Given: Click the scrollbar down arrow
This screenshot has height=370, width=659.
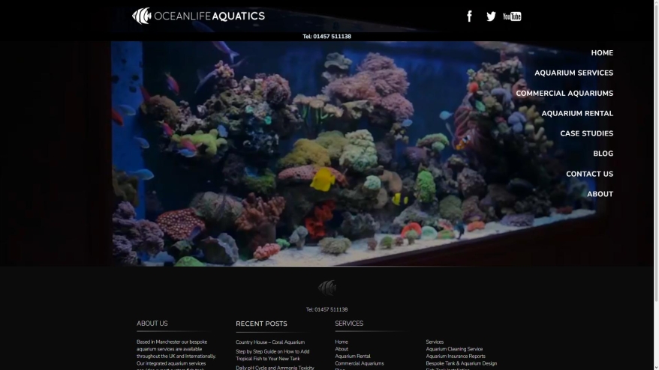Looking at the screenshot, I should tap(657, 367).
